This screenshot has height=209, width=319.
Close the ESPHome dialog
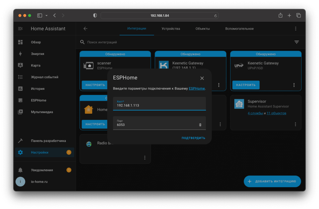202,78
